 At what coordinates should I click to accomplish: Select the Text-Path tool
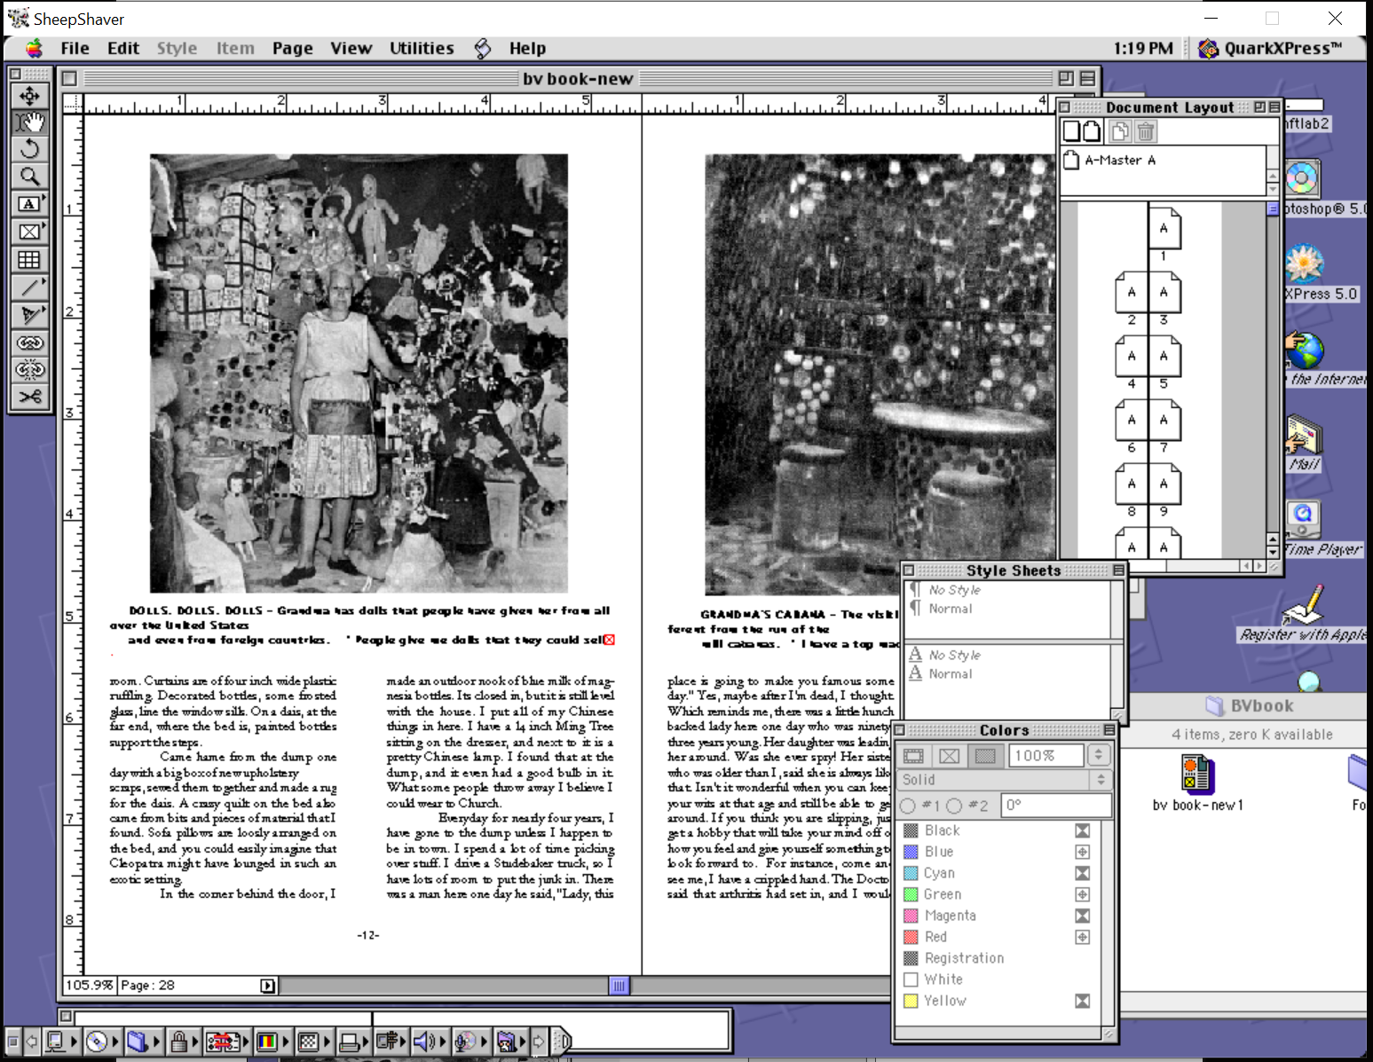[x=29, y=314]
